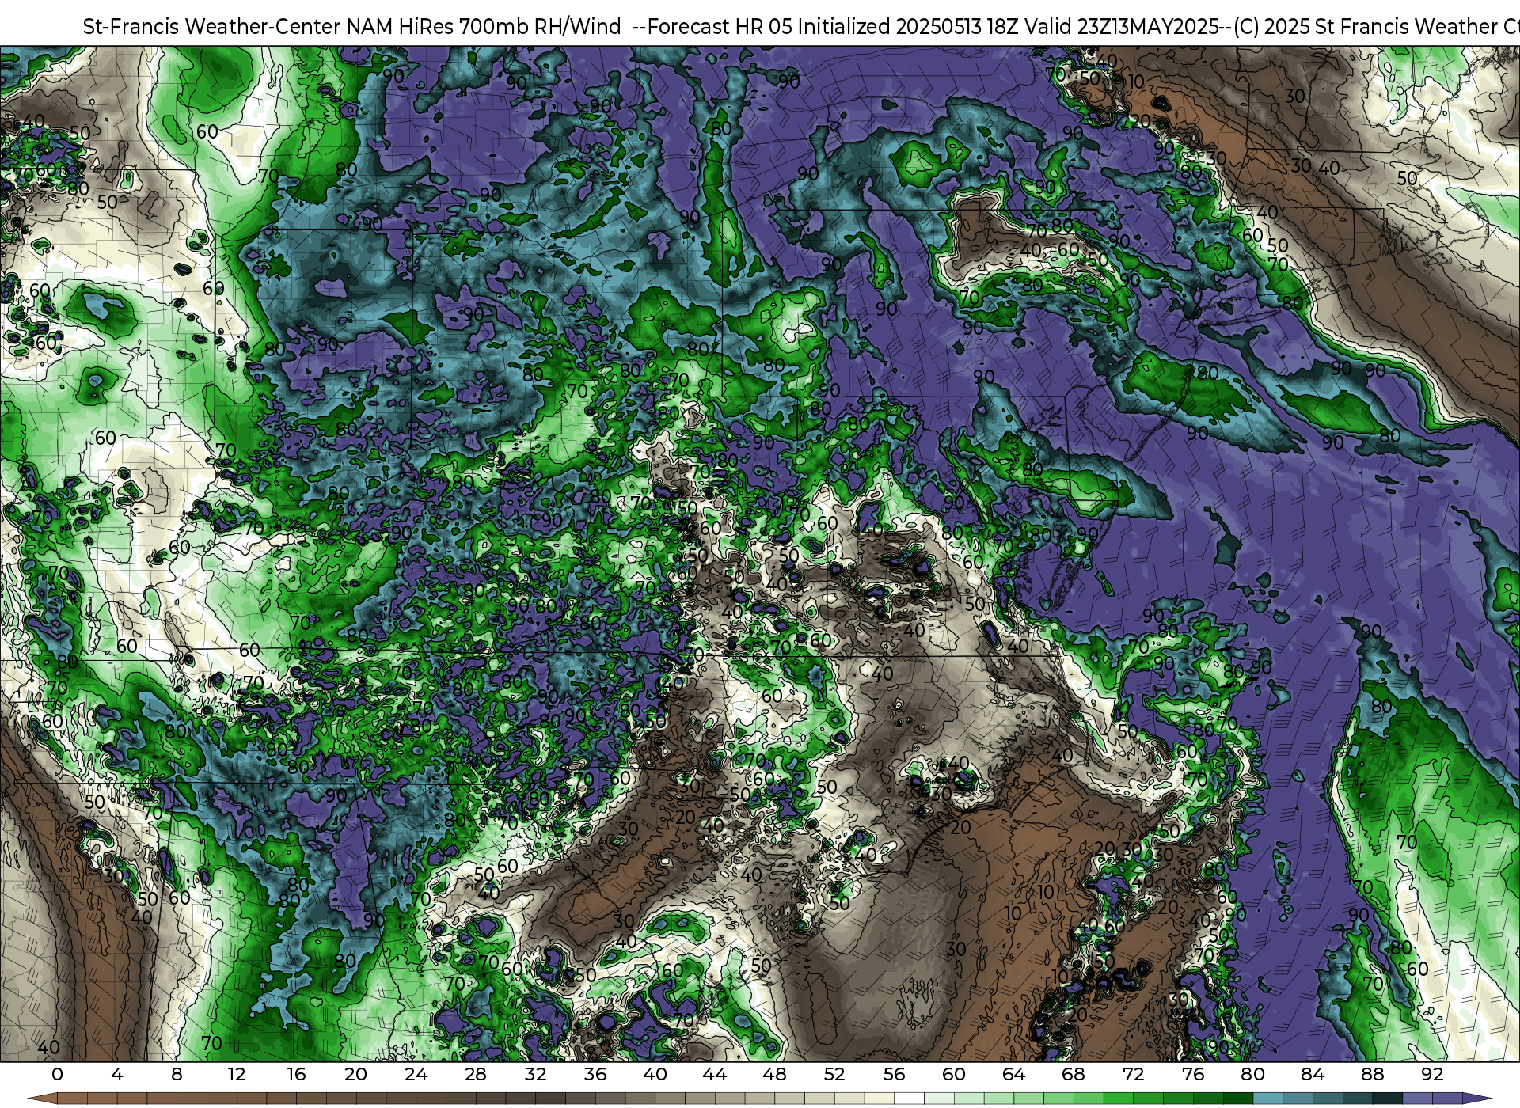
Task: Select the '60' tick on the color bar legend
Action: [954, 1074]
